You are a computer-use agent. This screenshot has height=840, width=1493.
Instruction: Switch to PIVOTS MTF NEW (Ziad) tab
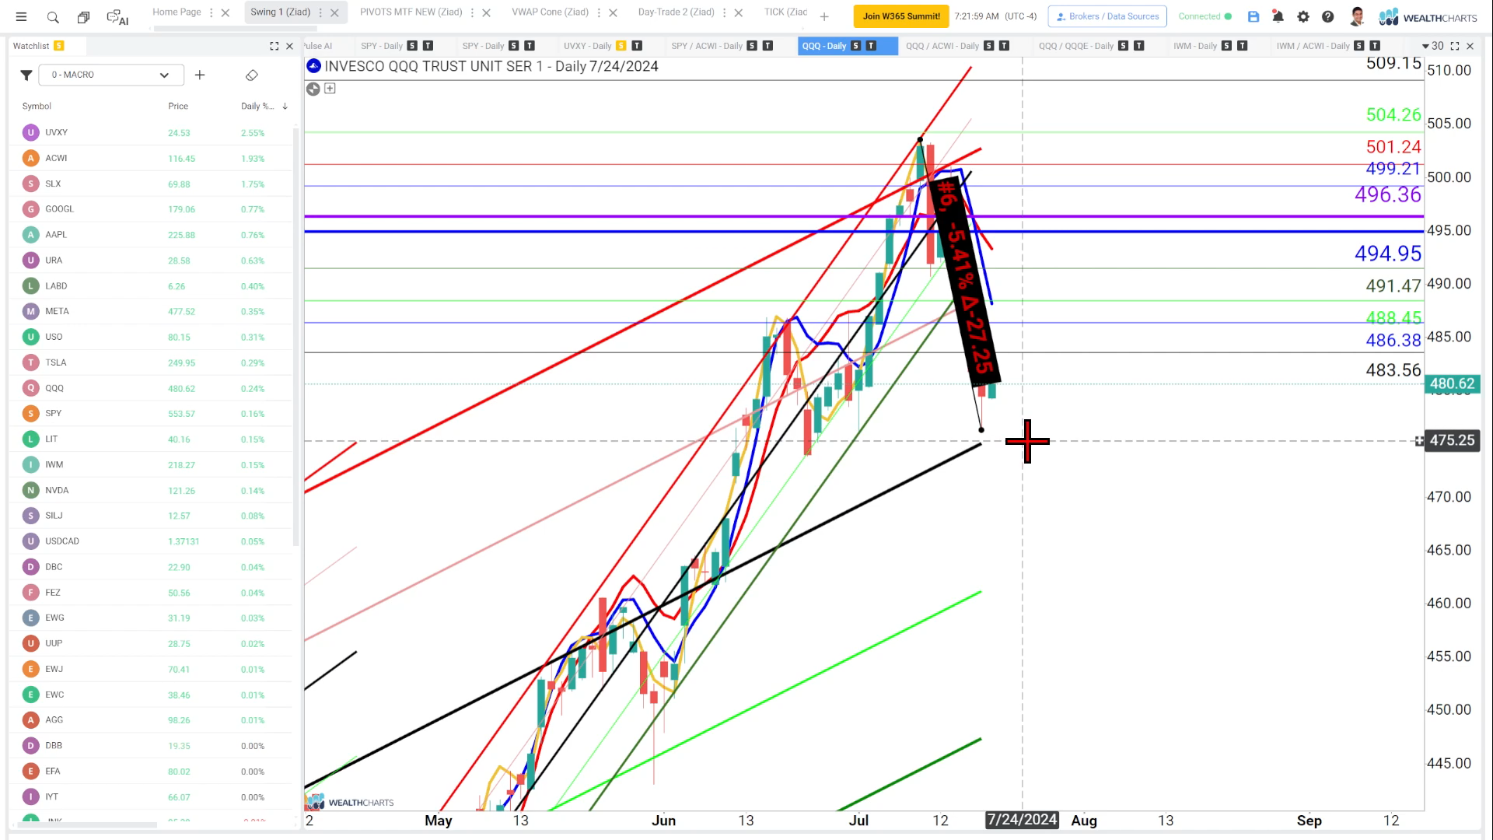[x=411, y=12]
